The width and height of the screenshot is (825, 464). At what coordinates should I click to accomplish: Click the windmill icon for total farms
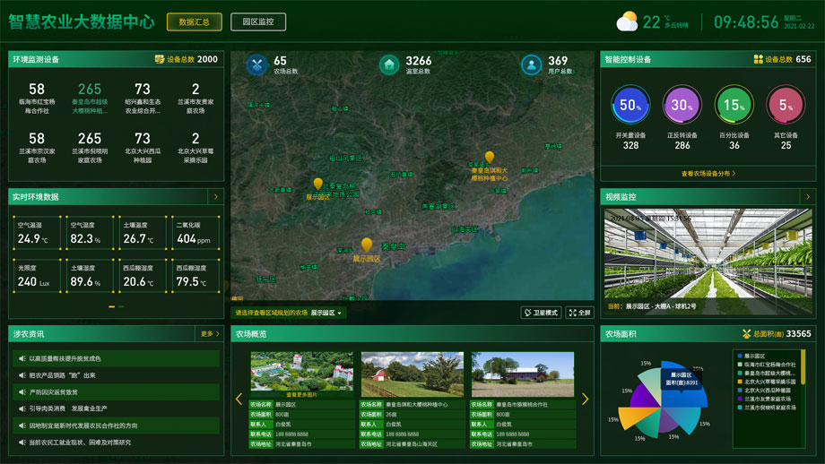pyautogui.click(x=257, y=65)
